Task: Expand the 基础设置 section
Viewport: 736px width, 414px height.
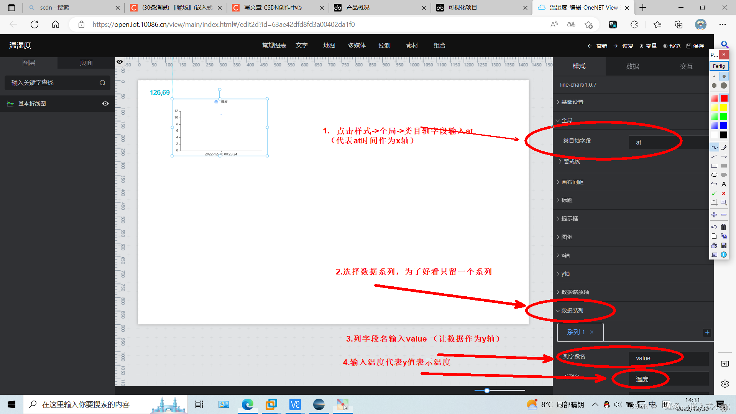Action: (x=572, y=102)
